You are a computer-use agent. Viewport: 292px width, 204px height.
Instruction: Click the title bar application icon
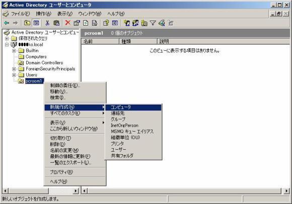click(x=5, y=5)
